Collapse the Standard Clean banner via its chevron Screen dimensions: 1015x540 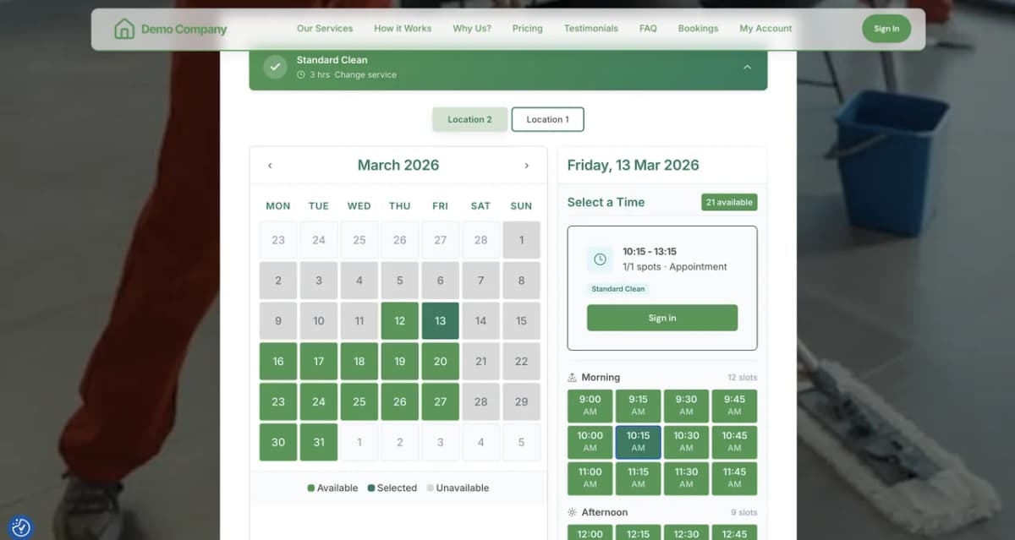[x=746, y=66]
